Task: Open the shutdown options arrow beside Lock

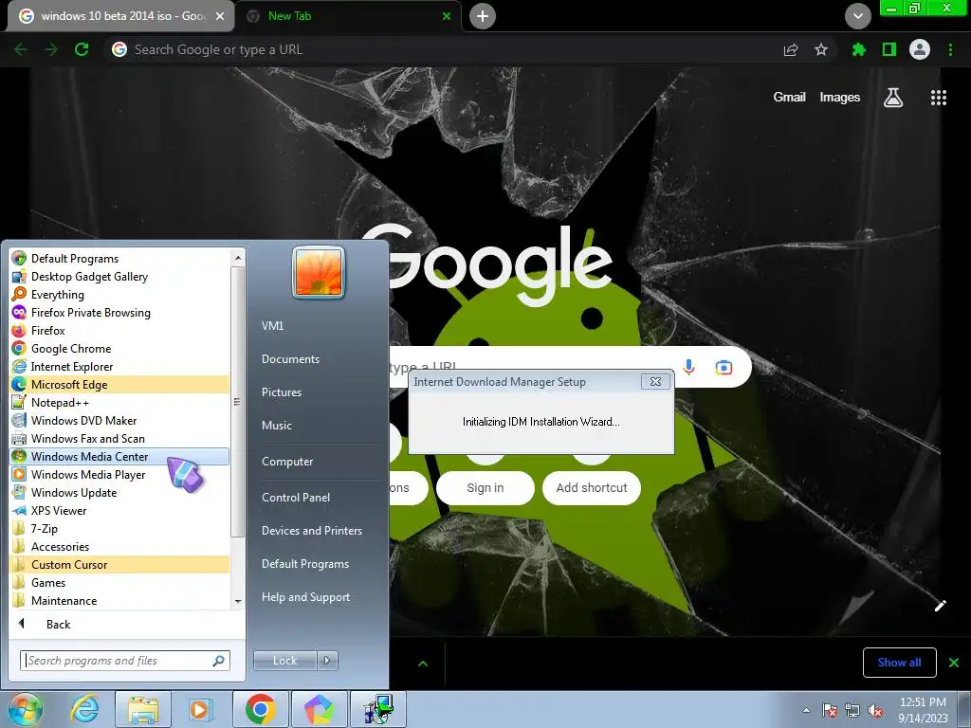Action: tap(327, 661)
